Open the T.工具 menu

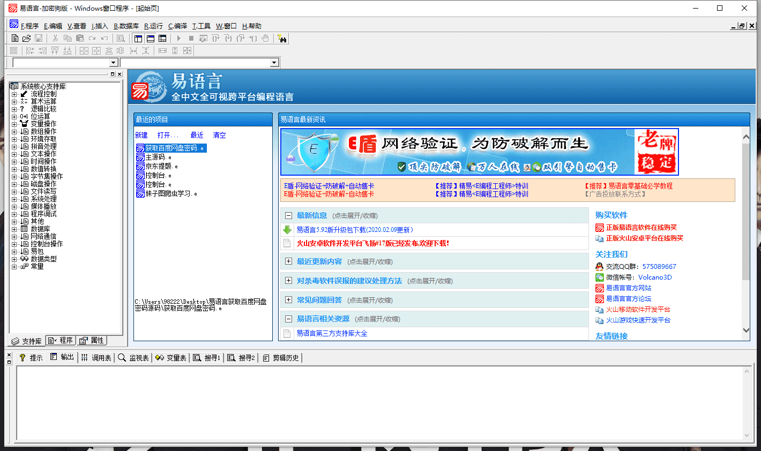[202, 26]
